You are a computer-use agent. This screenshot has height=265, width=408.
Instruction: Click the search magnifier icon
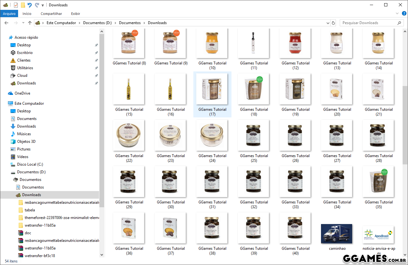tap(399, 23)
